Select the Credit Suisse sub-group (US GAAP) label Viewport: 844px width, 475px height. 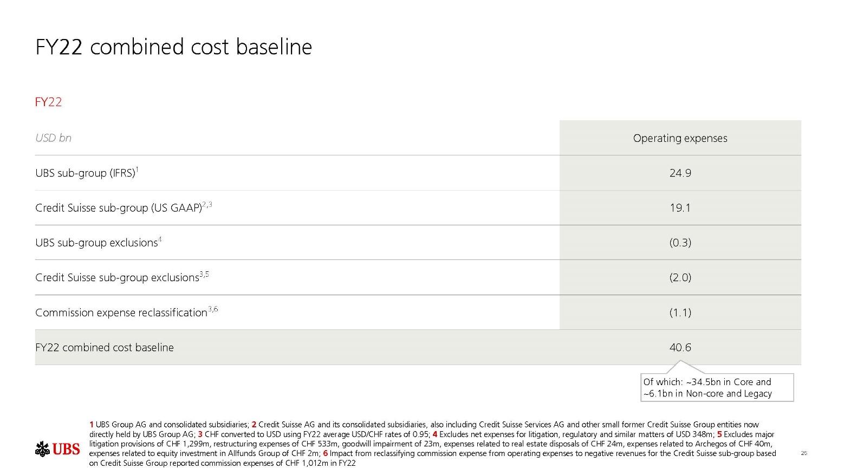tap(124, 207)
